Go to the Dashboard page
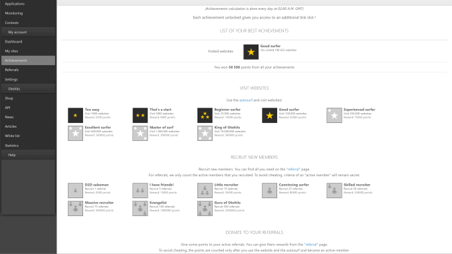Image resolution: width=452 pixels, height=254 pixels. tap(28, 41)
